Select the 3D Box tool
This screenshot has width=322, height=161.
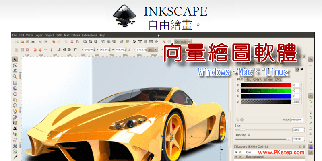click(15, 88)
